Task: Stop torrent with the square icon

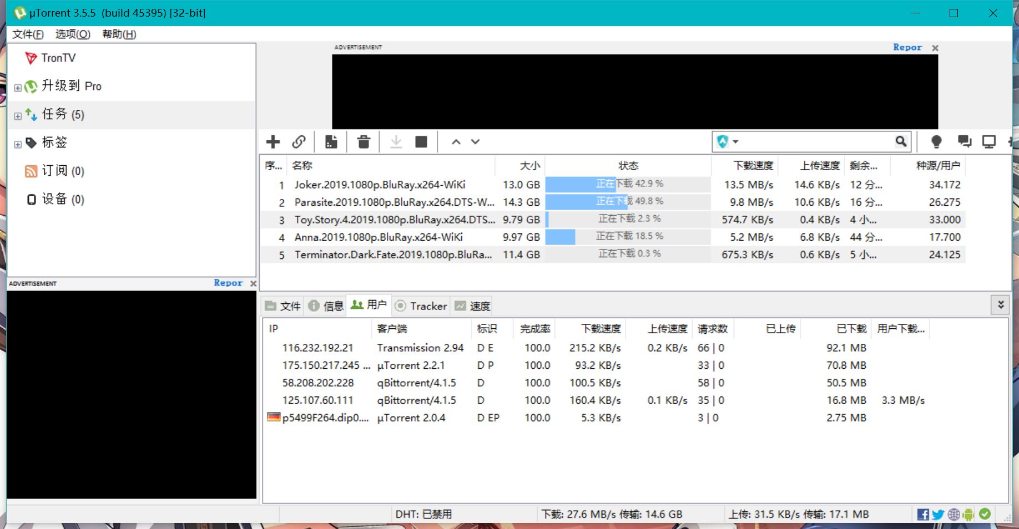Action: coord(421,142)
